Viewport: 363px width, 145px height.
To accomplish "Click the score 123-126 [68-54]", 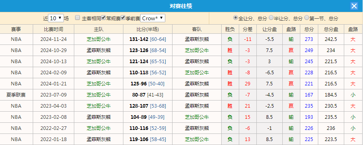I will [x=148, y=50].
